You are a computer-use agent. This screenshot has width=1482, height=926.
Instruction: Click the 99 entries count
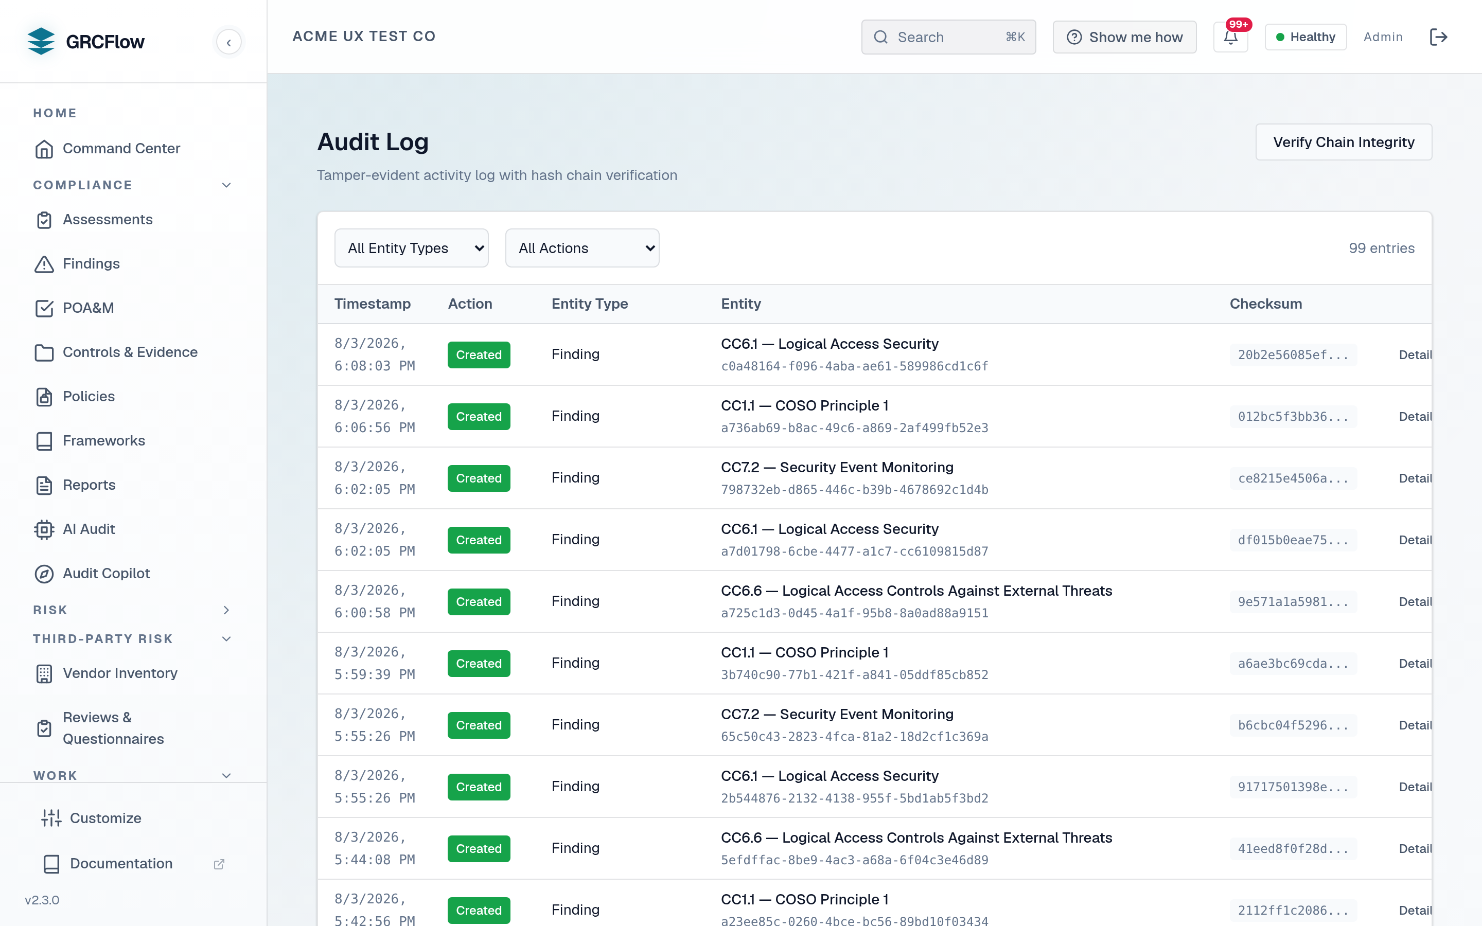click(x=1382, y=248)
